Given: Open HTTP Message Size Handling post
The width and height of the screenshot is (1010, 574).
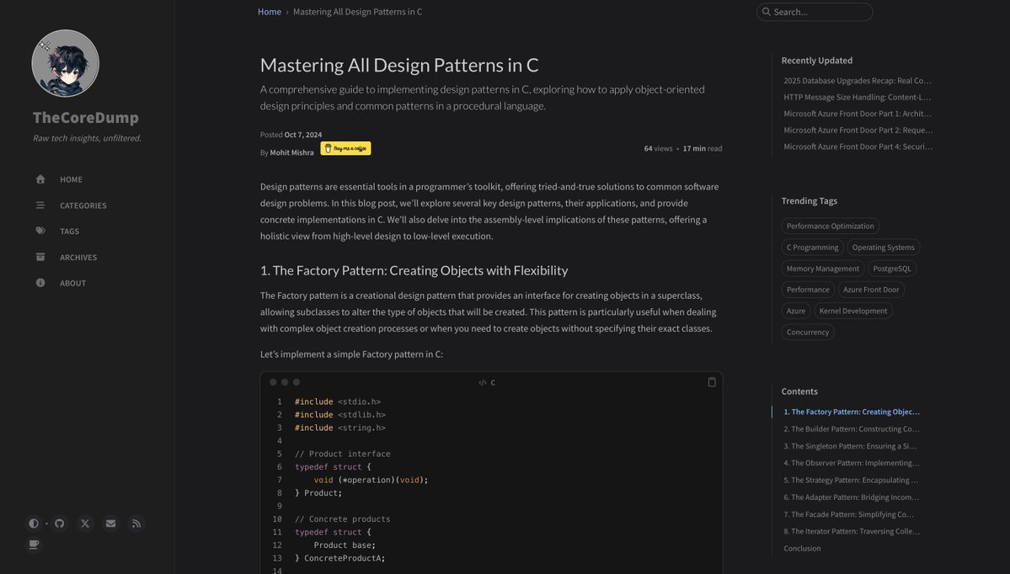Looking at the screenshot, I should [x=858, y=97].
